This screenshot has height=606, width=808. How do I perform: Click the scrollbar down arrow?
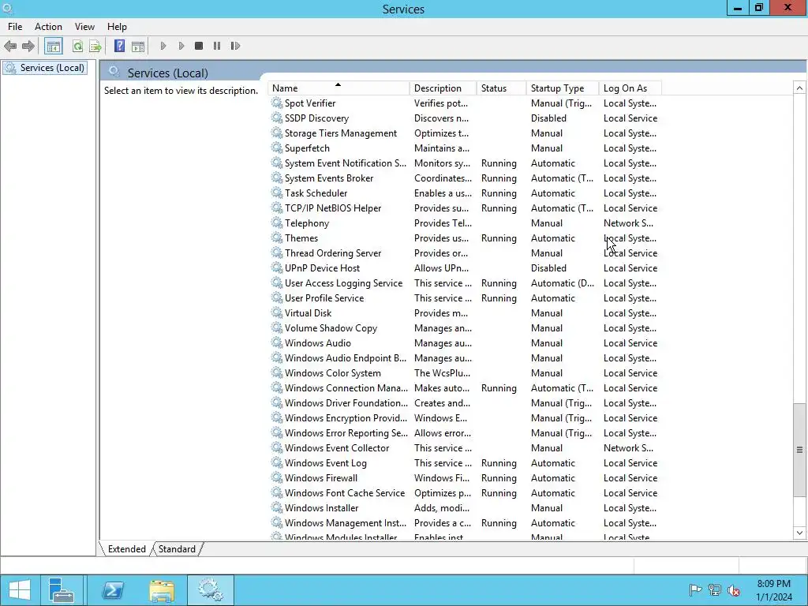(799, 533)
